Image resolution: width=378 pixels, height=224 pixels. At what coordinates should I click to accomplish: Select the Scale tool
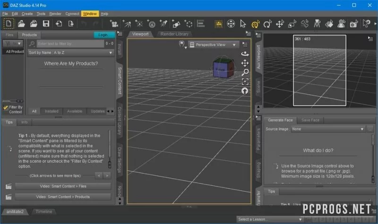[x=292, y=24]
